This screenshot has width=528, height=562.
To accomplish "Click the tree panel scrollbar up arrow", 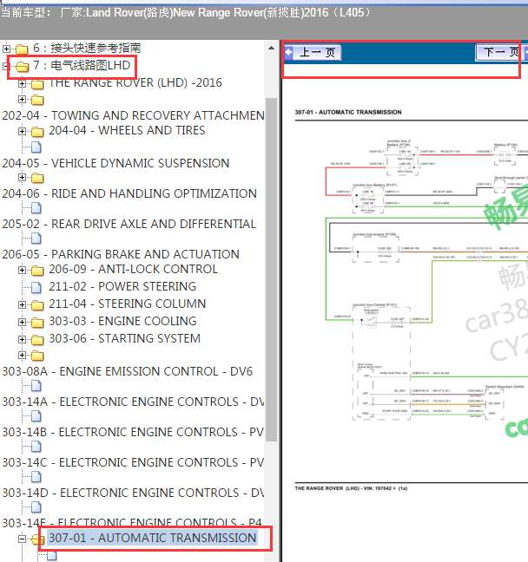I will tap(271, 48).
